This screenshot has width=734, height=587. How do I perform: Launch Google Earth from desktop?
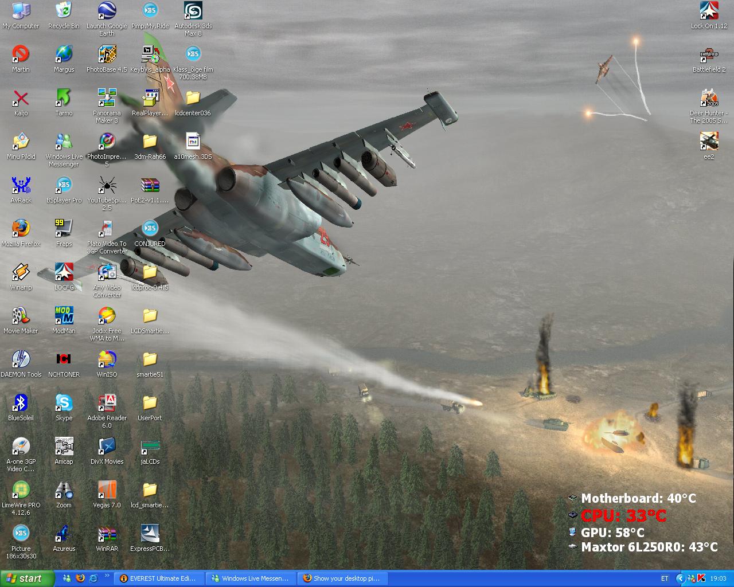[107, 19]
